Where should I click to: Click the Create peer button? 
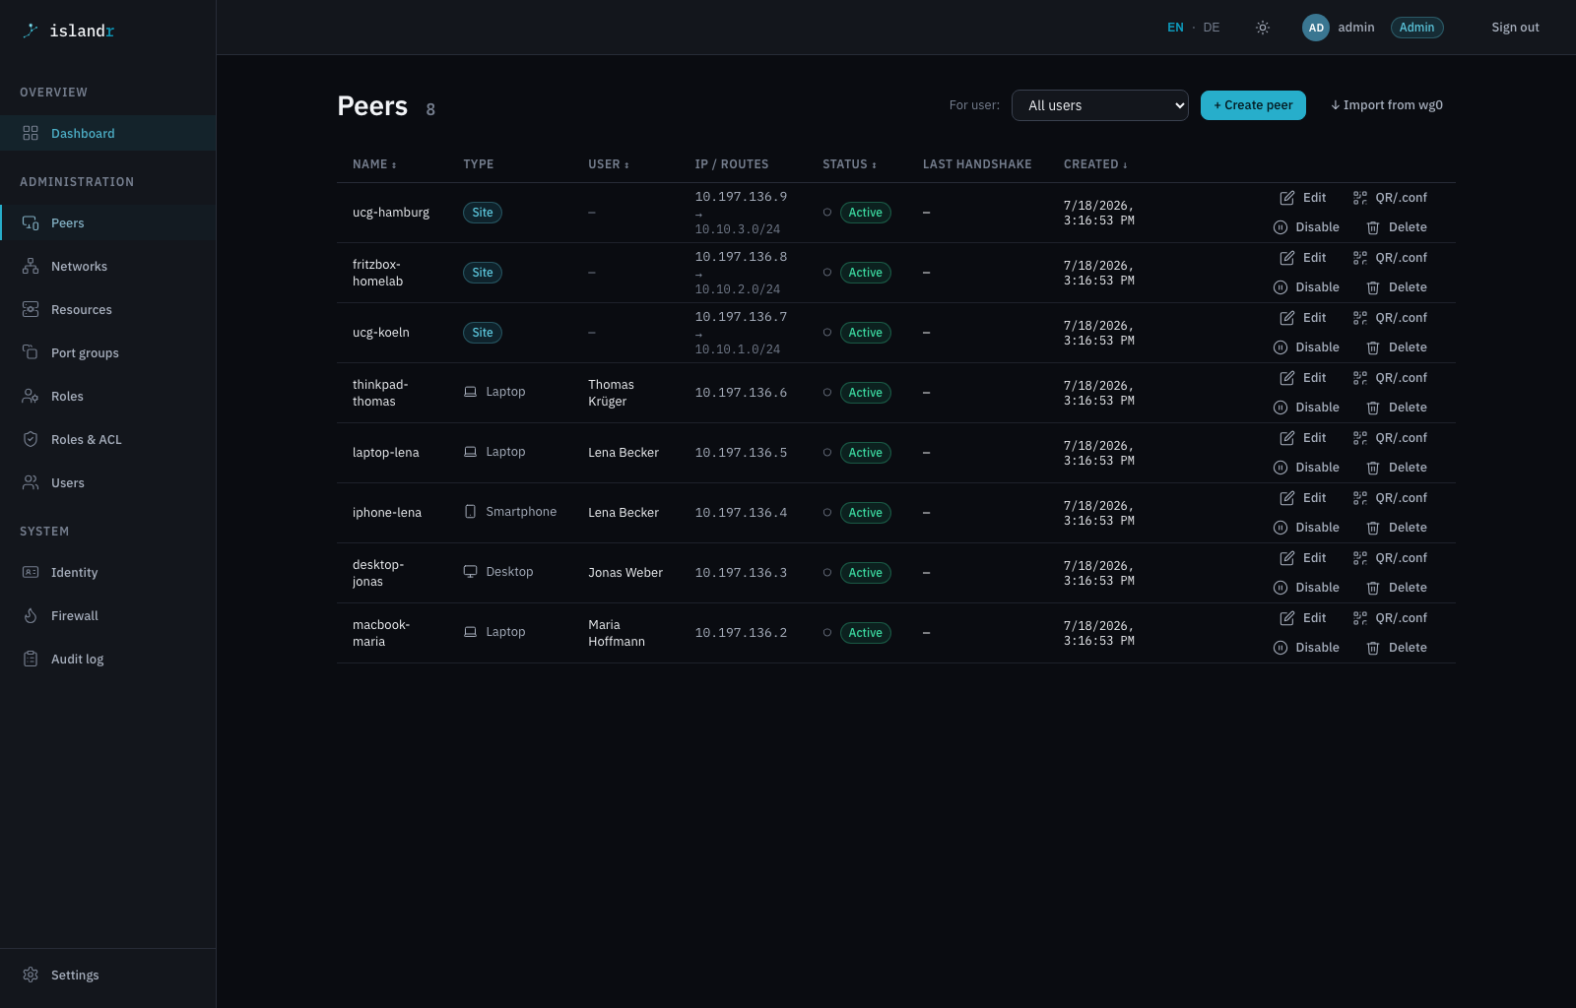1253,105
